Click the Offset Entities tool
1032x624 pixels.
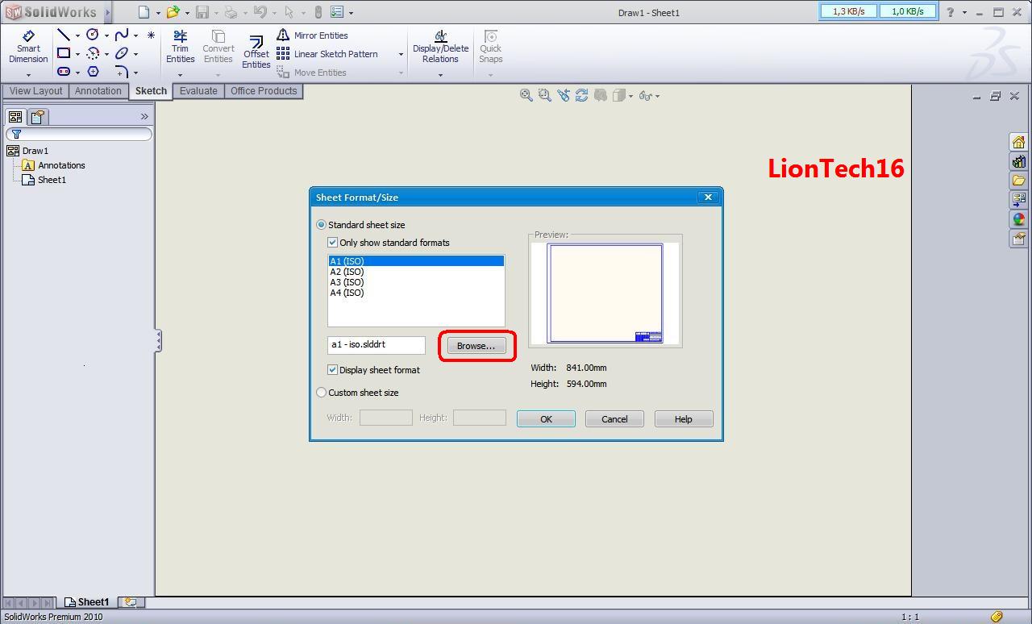256,52
